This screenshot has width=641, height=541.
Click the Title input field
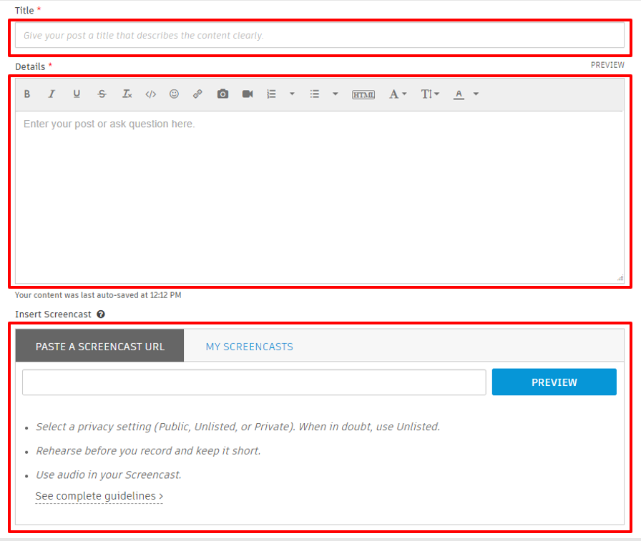(320, 35)
